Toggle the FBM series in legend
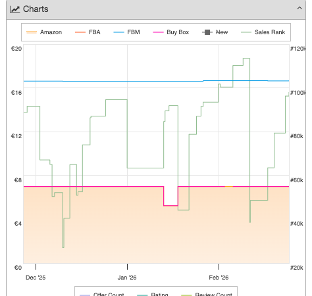This screenshot has width=312, height=296. pos(126,32)
